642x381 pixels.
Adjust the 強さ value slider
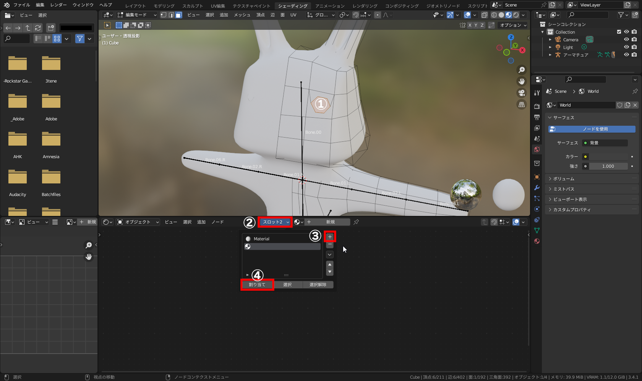[x=608, y=166]
